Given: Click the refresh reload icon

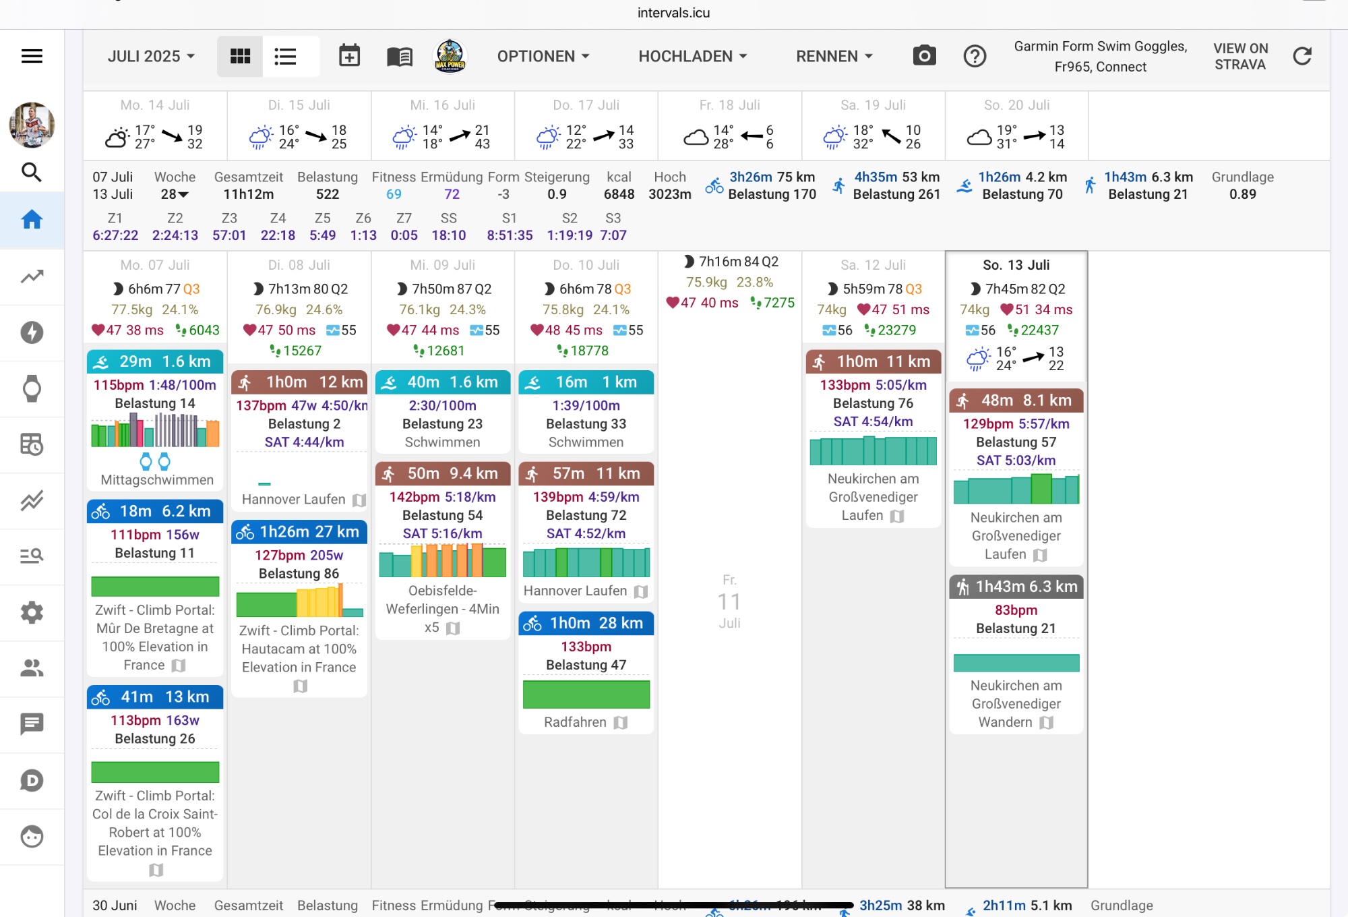Looking at the screenshot, I should pyautogui.click(x=1302, y=56).
